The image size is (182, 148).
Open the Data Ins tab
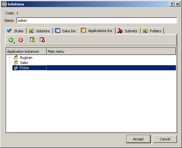coord(66,31)
